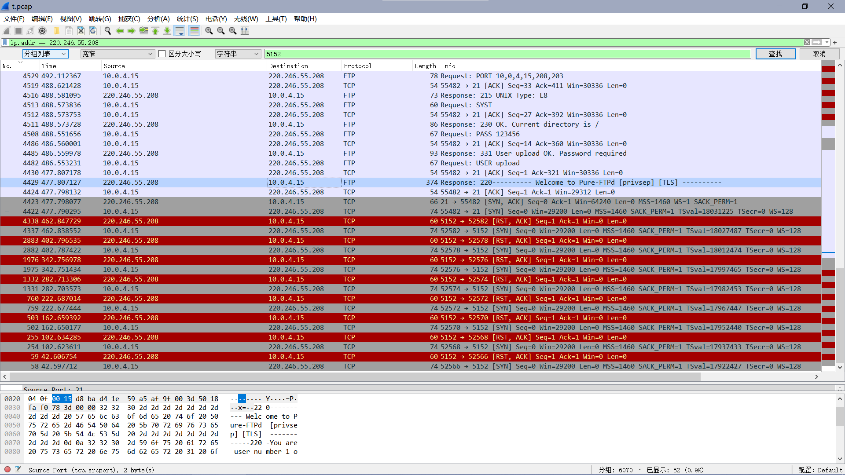Viewport: 845px width, 475px height.
Task: Expand the display filter history dropdown arrow
Action: [x=827, y=43]
